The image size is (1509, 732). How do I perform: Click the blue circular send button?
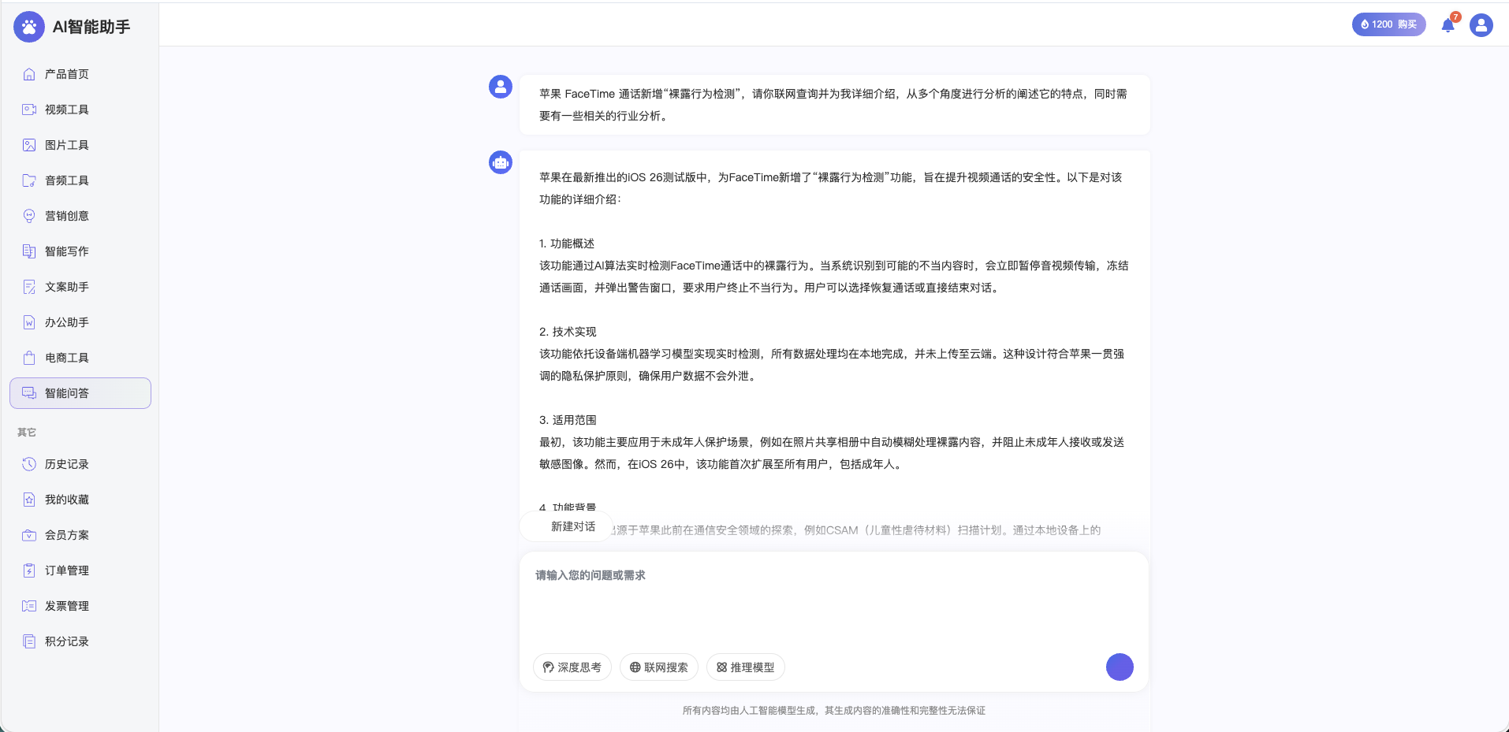click(x=1120, y=667)
